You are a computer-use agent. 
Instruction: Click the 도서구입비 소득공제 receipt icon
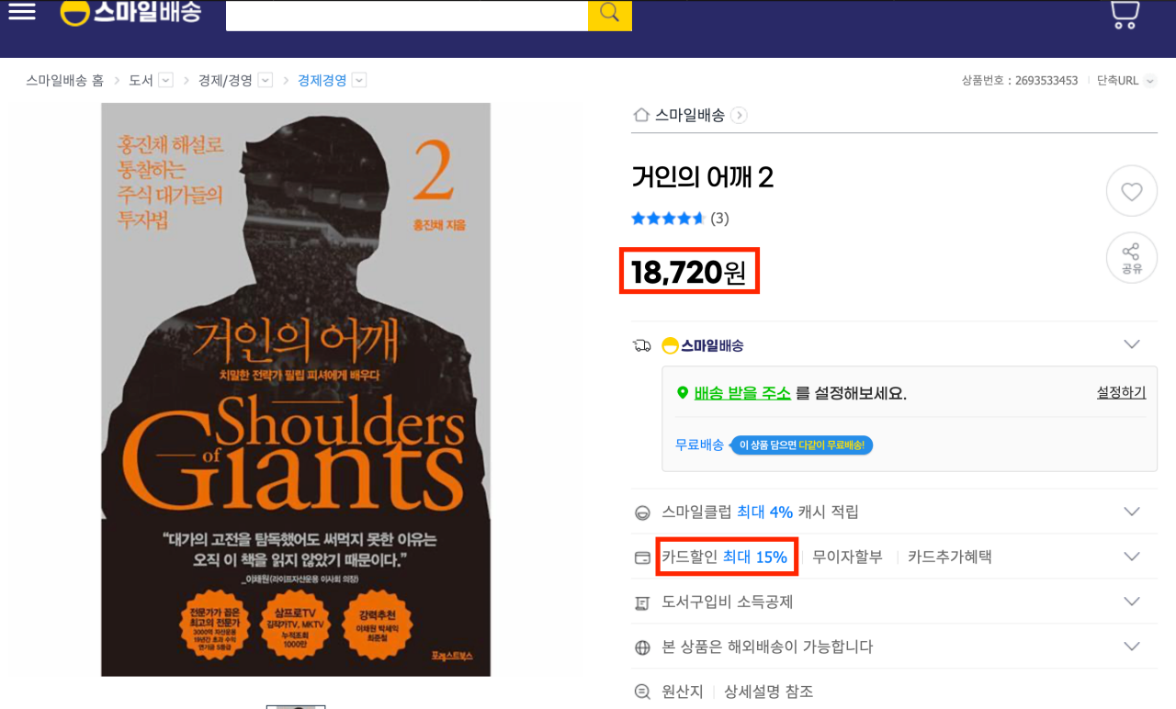pyautogui.click(x=642, y=602)
